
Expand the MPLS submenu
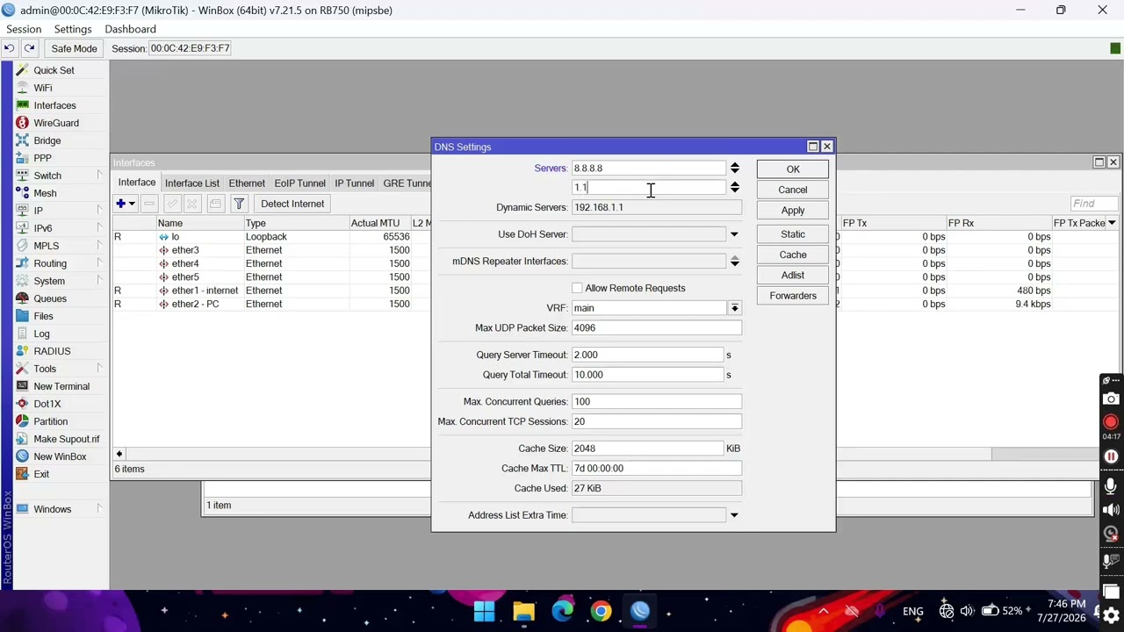(100, 246)
